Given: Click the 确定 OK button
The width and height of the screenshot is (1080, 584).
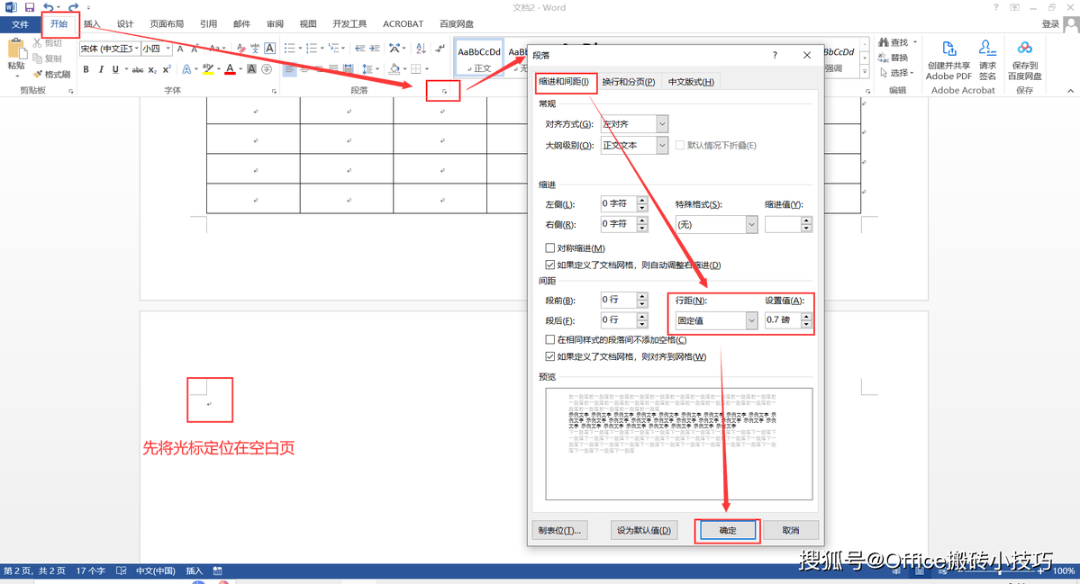Looking at the screenshot, I should [727, 530].
